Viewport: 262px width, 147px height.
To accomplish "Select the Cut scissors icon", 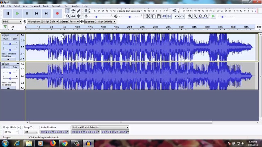I will tap(148, 16).
